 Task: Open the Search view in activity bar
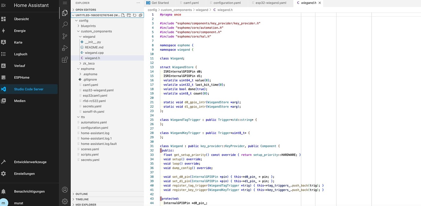click(65, 24)
